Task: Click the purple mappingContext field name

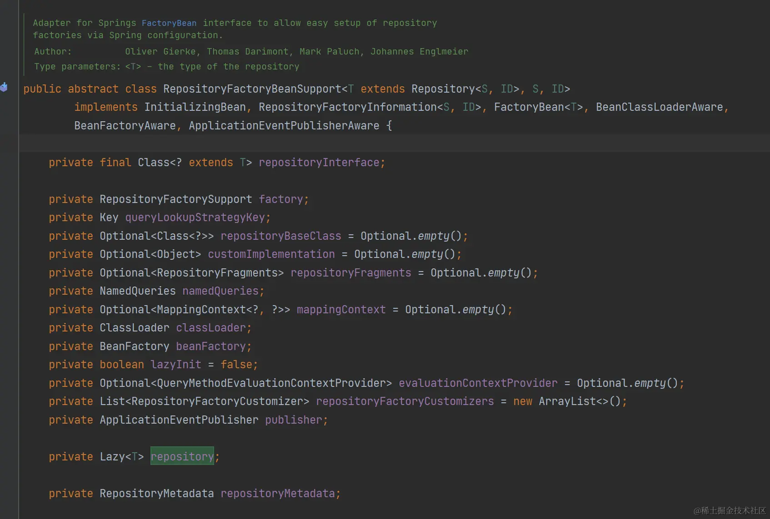Action: 341,310
